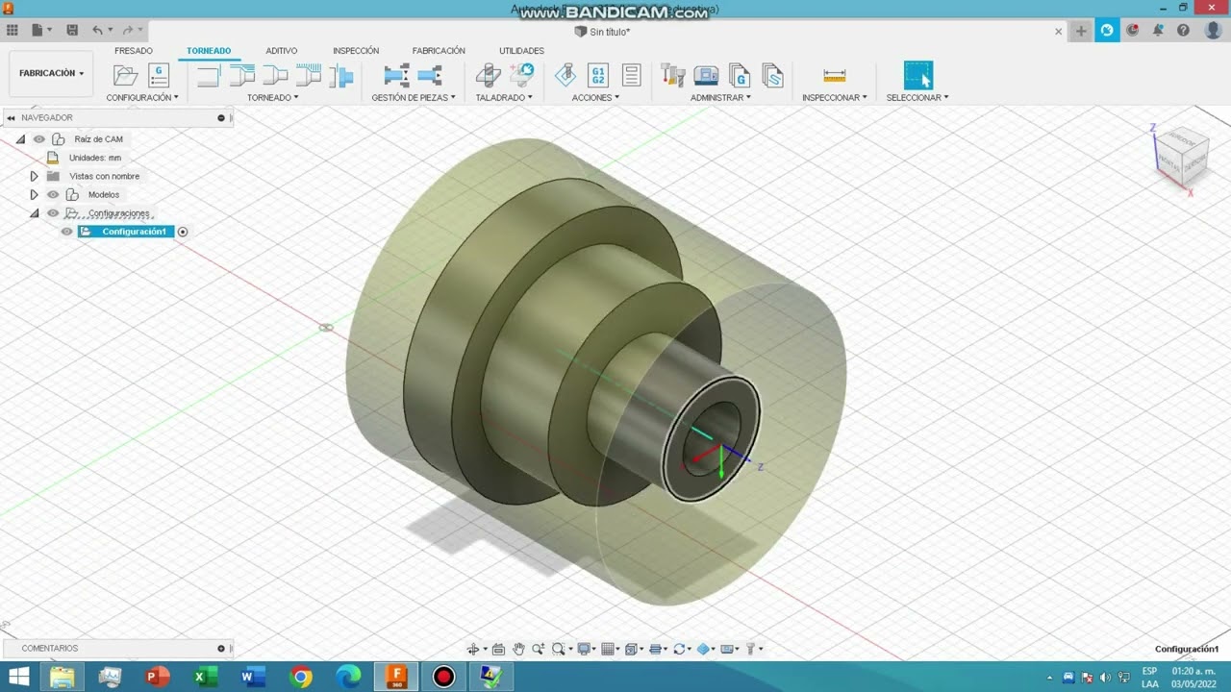Screen dimensions: 1231x692
Task: Open the ACCIONES dropdown
Action: [595, 97]
